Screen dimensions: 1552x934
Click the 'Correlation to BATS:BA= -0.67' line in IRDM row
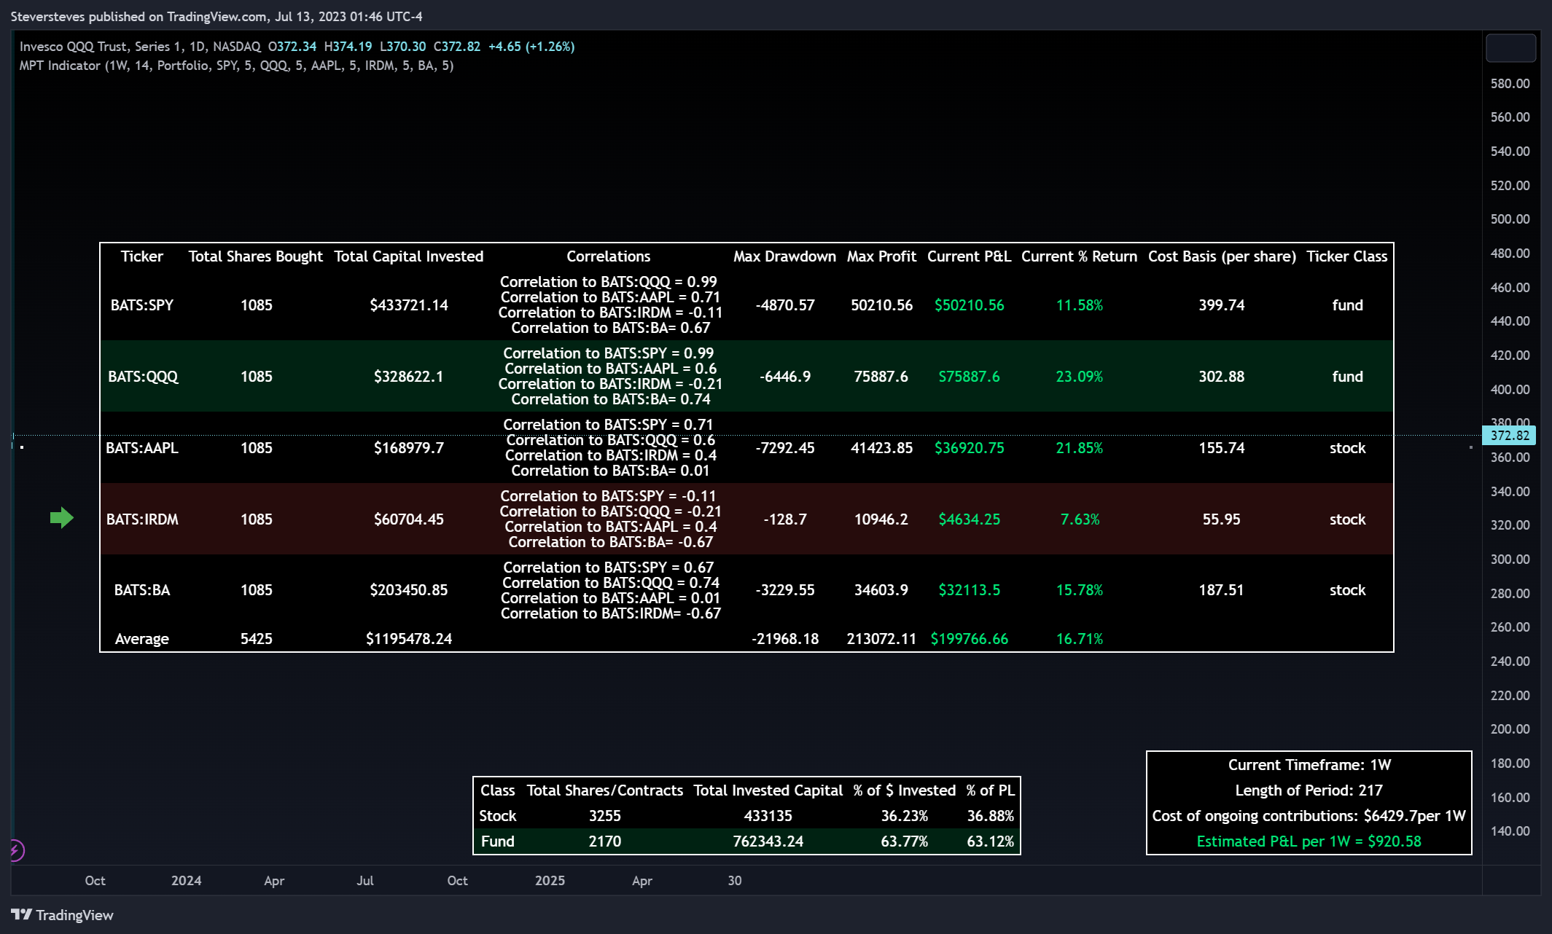(x=611, y=542)
